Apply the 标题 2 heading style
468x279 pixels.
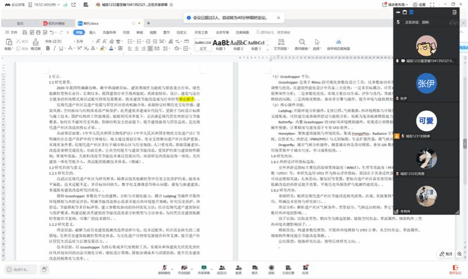(x=238, y=45)
